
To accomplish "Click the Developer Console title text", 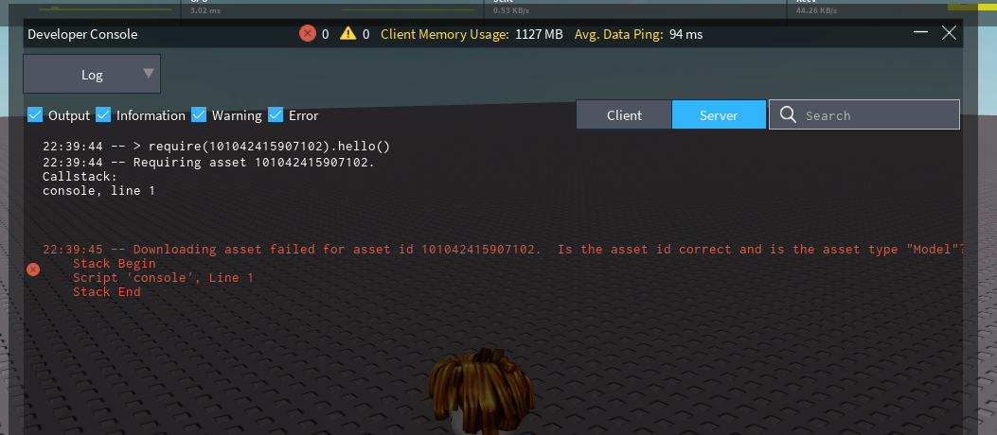I will pos(82,34).
